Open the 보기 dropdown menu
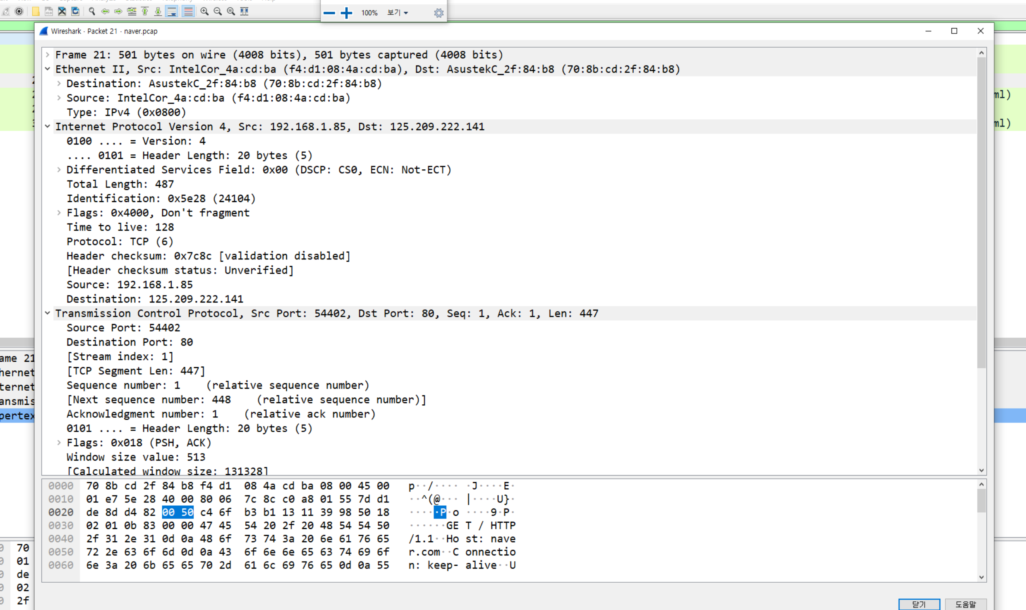The height and width of the screenshot is (610, 1026). [397, 13]
